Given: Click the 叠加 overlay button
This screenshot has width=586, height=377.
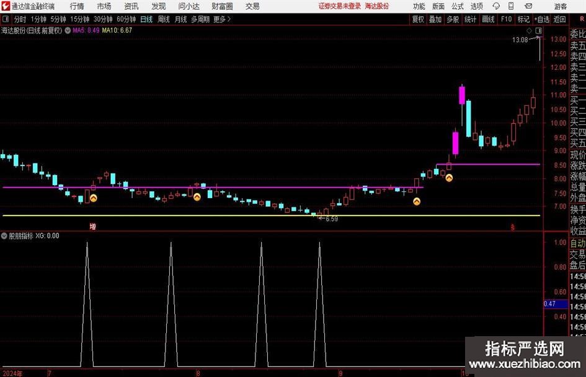Looking at the screenshot, I should (x=435, y=19).
